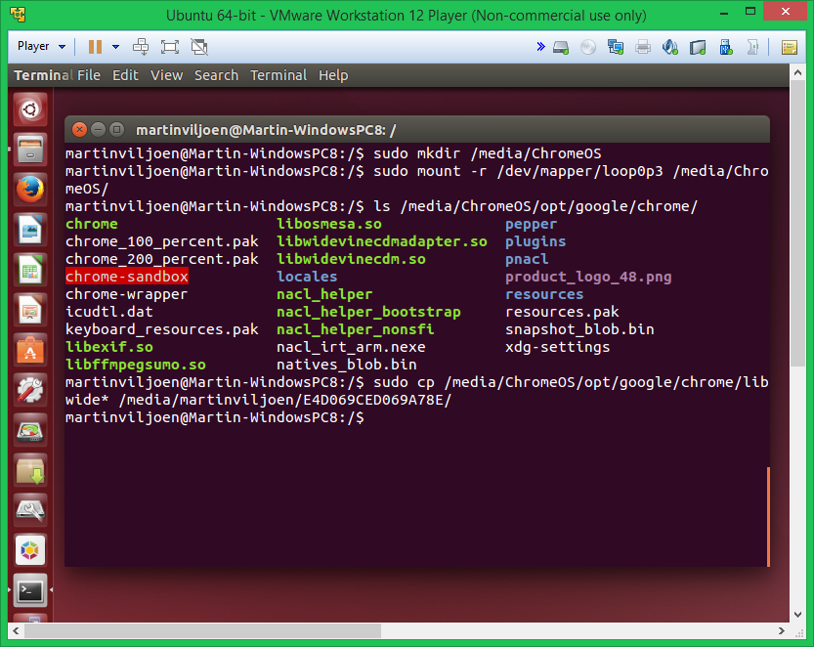Focus the Terminal icon in the launcher

(x=30, y=590)
